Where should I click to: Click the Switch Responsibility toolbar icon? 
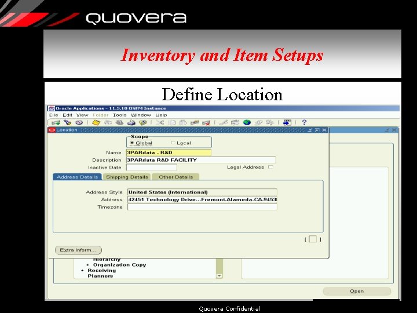pyautogui.click(x=120, y=122)
